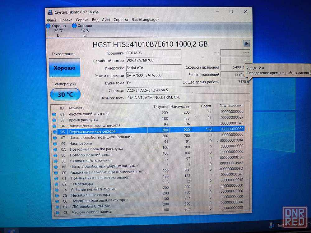This screenshot has height=233, width=311.
Task: Click the Serial ATA interface field
Action: pyautogui.click(x=154, y=68)
